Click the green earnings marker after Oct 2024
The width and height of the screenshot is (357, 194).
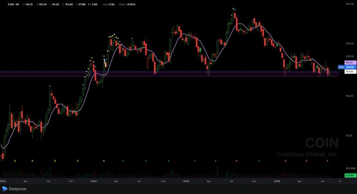click(x=169, y=161)
